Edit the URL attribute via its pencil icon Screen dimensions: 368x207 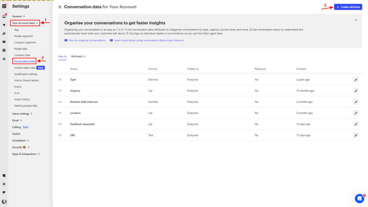356,135
